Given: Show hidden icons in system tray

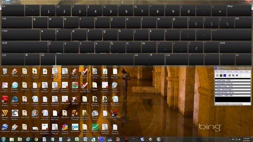Looking at the screenshot, I should click(230, 139).
